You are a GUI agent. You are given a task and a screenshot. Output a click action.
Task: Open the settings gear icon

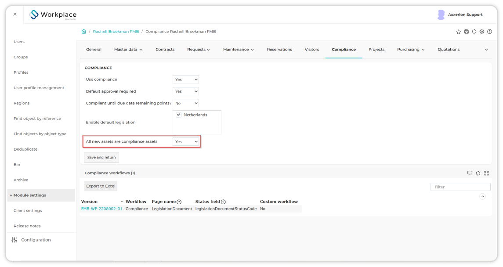(482, 32)
